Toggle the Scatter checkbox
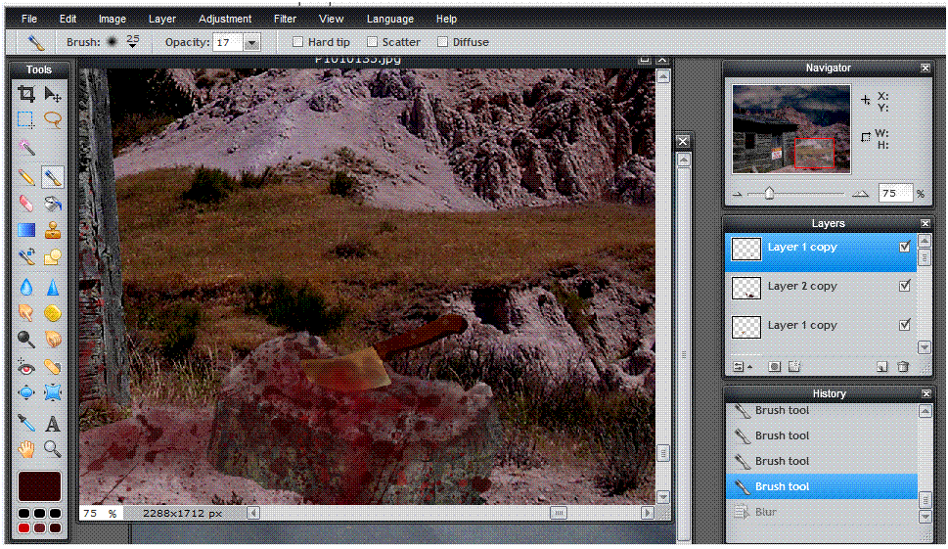The width and height of the screenshot is (948, 549). point(372,42)
